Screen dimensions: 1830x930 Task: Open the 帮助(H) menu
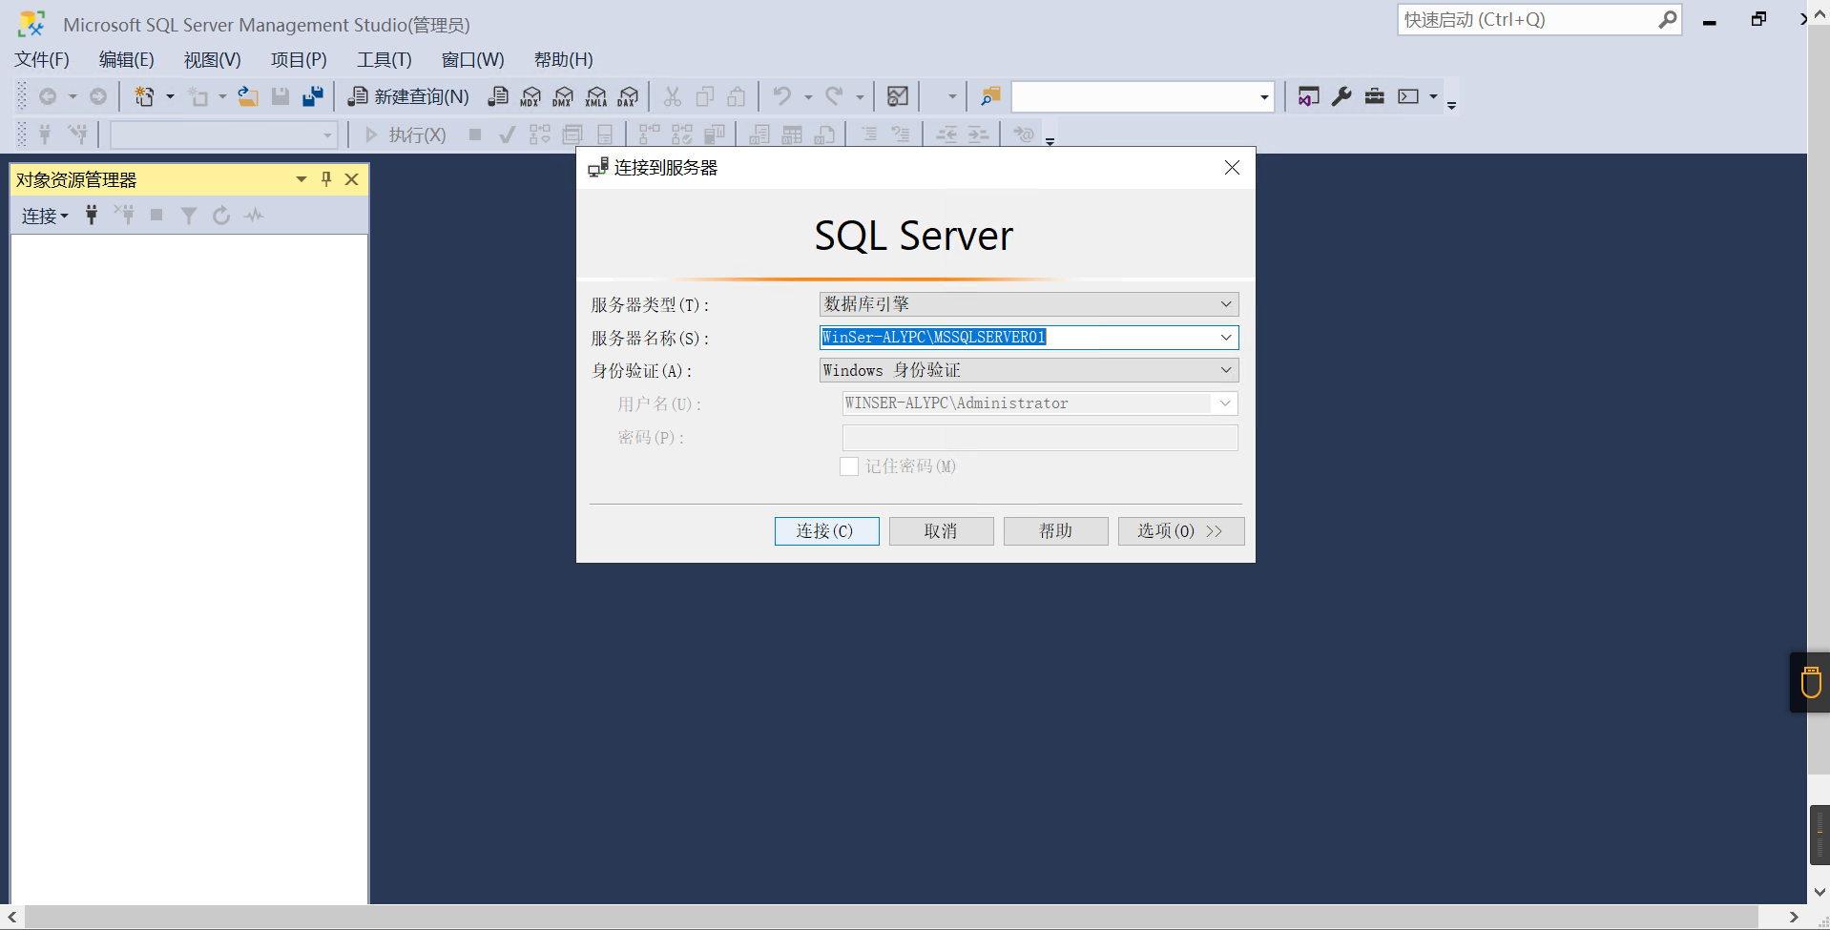[x=564, y=60]
